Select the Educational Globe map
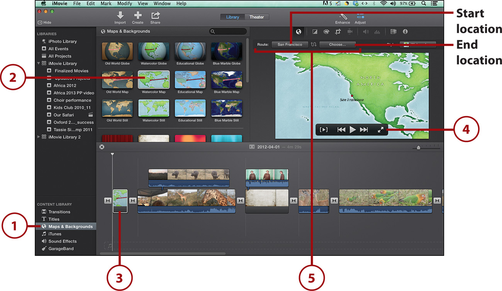 [190, 51]
